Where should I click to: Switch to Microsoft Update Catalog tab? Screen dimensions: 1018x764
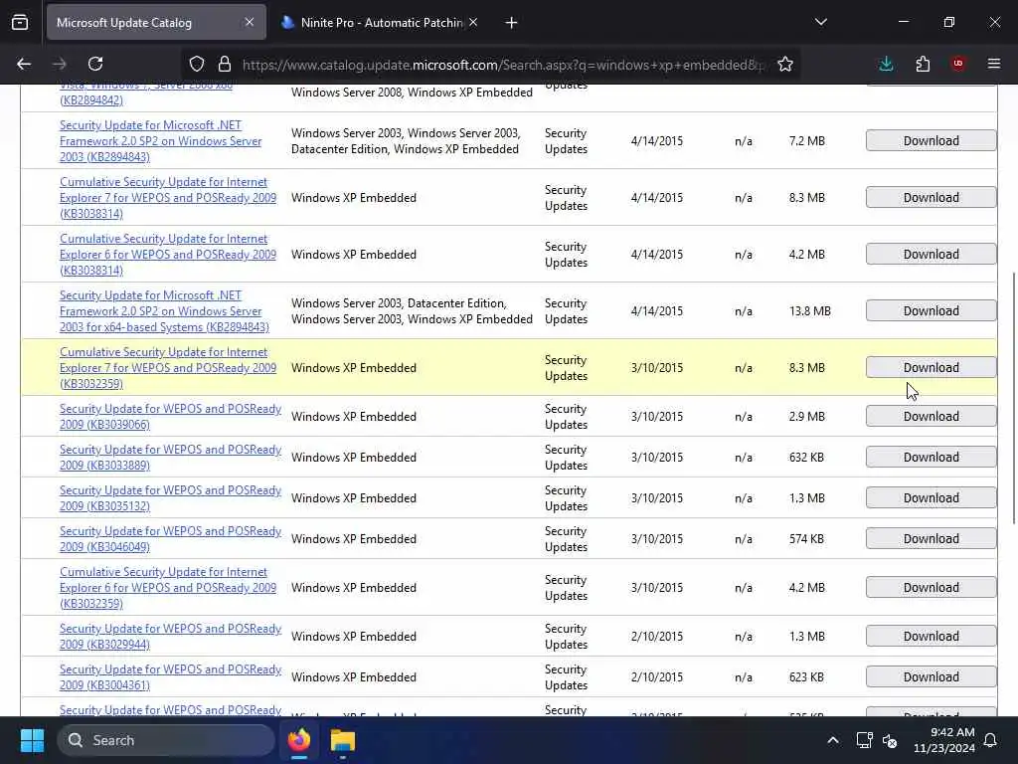(156, 22)
